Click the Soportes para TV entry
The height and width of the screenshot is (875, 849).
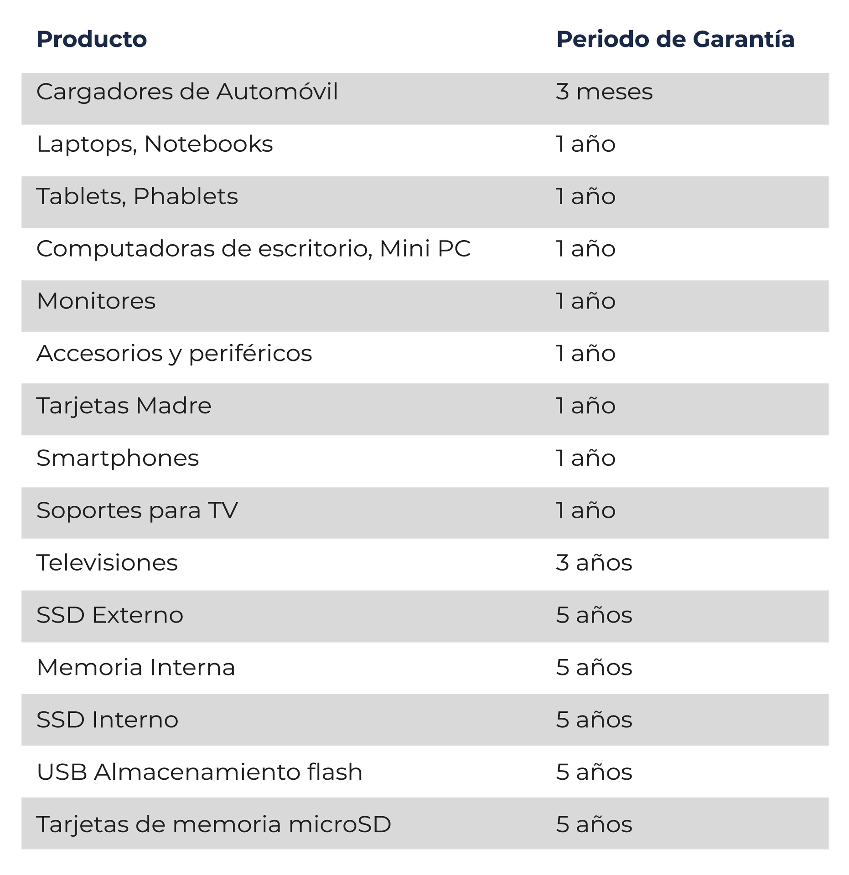tap(137, 510)
